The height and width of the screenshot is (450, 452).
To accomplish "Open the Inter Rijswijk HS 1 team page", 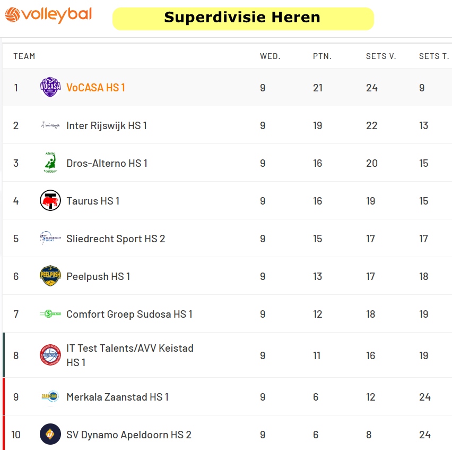I will coord(107,125).
